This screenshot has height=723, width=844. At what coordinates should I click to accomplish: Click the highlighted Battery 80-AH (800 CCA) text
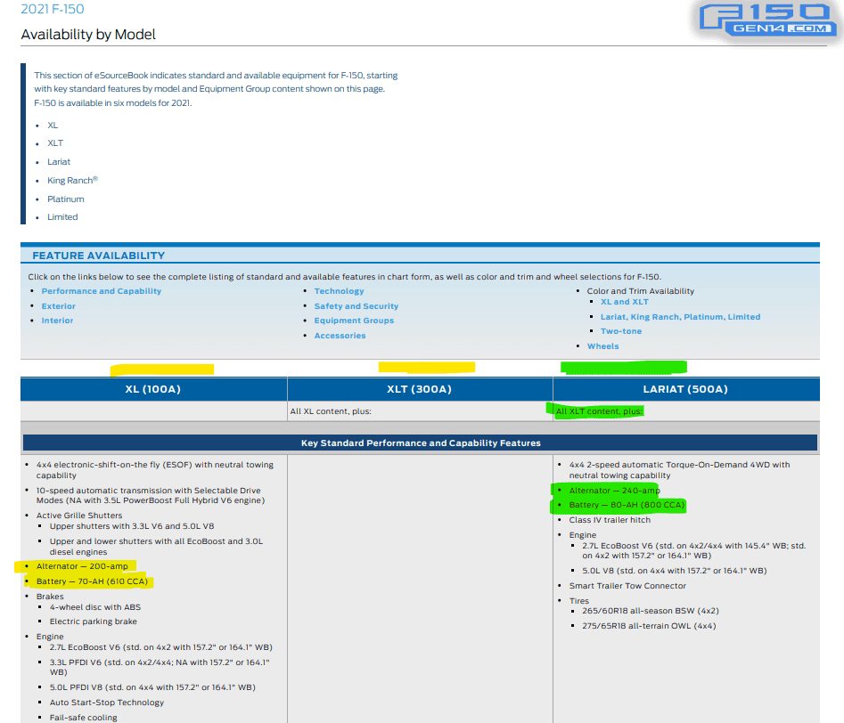627,505
